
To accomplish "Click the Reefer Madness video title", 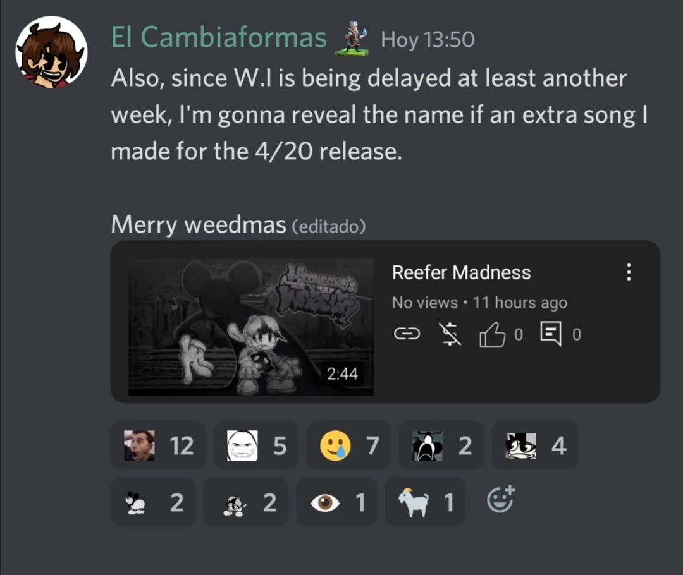I will coord(461,272).
